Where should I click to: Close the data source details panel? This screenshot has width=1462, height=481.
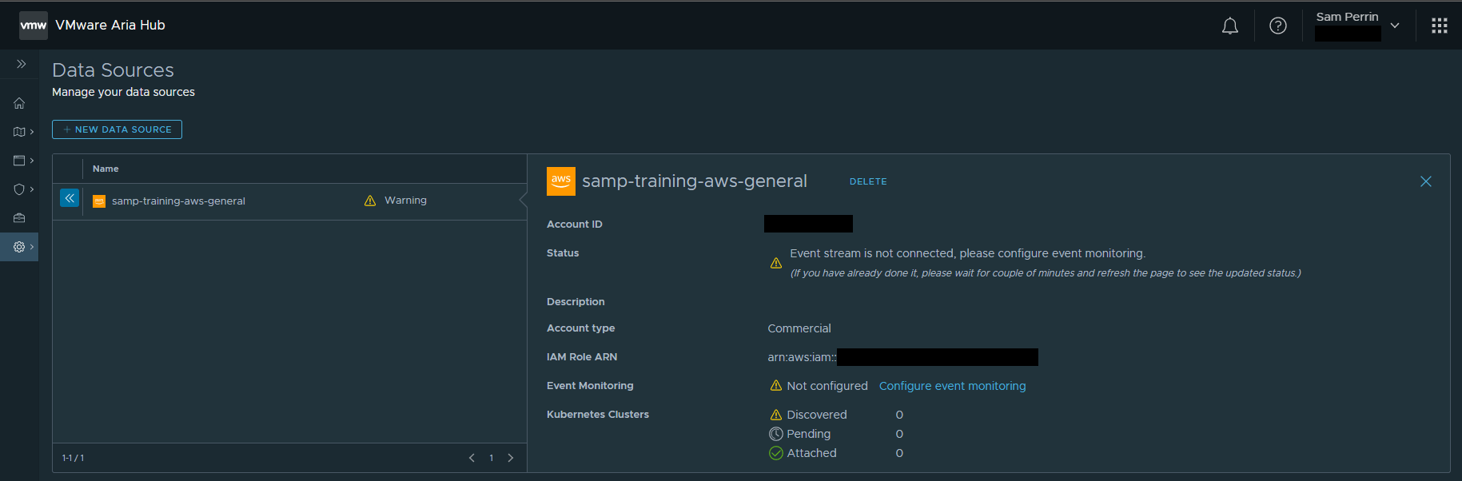pos(1425,181)
